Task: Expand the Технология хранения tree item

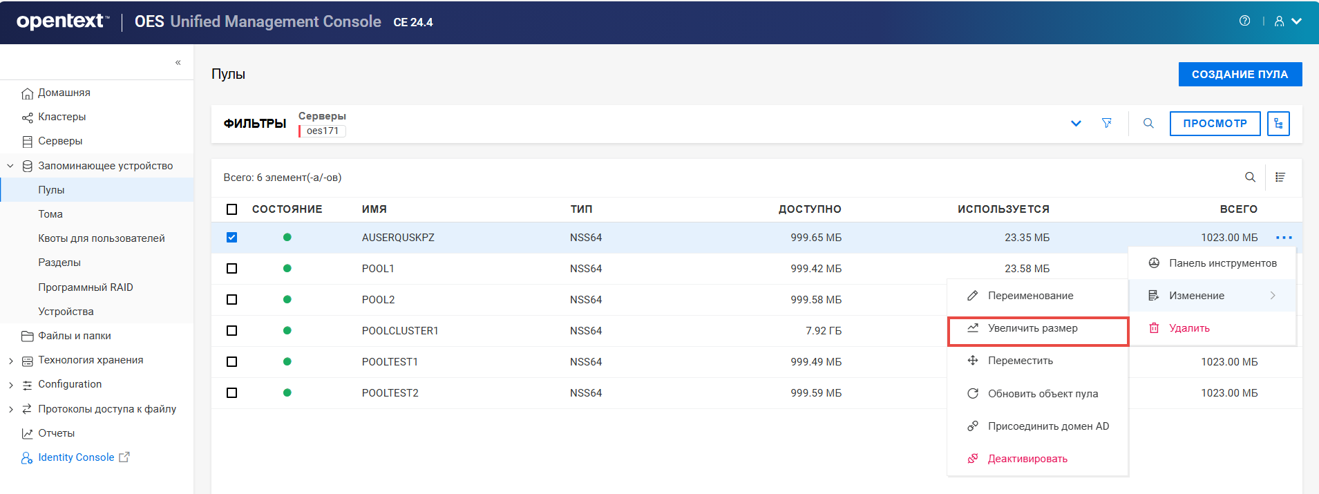Action: click(x=10, y=361)
